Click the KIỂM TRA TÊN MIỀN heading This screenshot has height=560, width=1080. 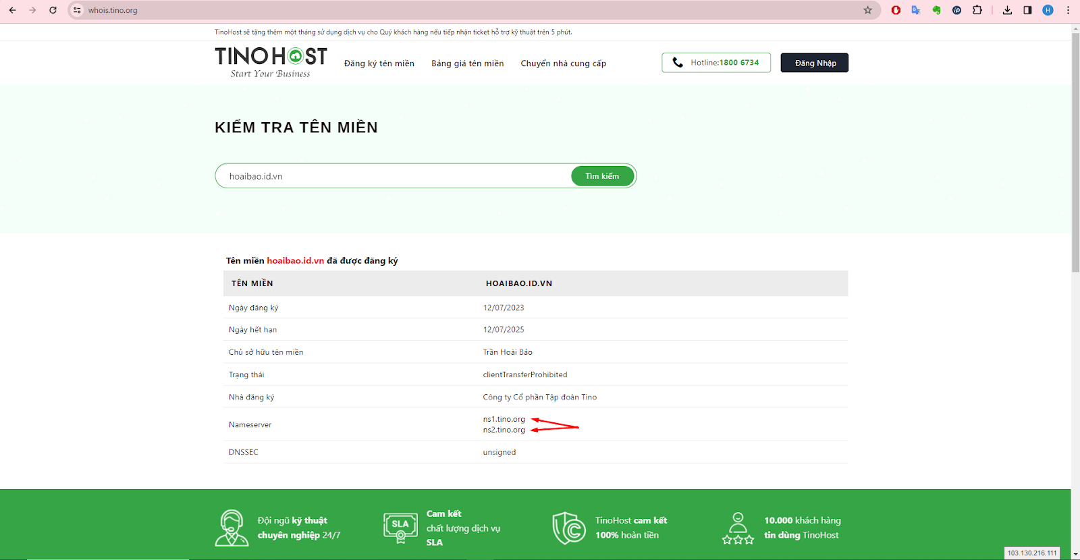(x=296, y=127)
